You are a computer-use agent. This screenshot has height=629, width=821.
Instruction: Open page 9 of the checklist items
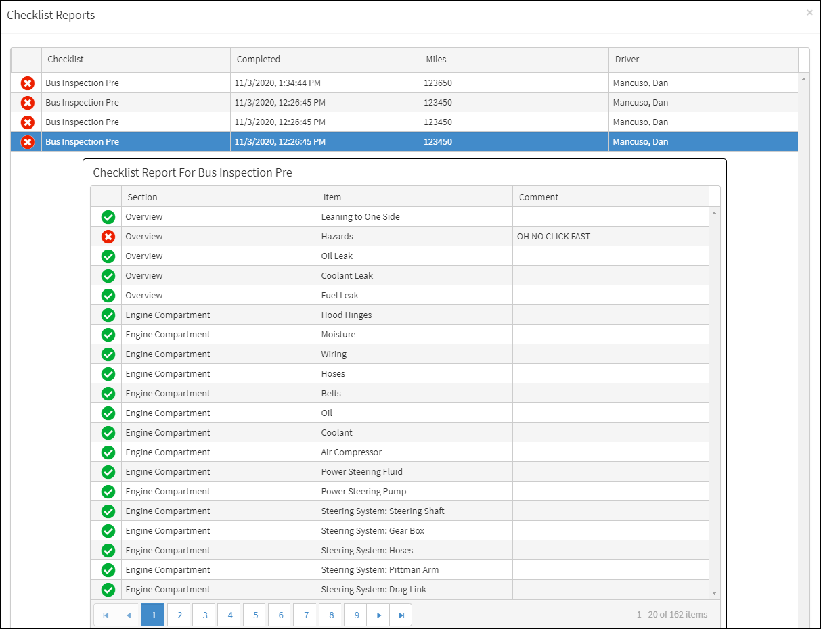(x=356, y=615)
